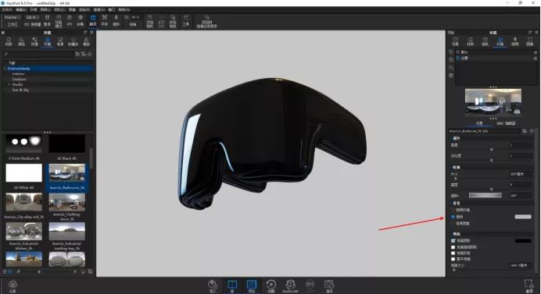Click the GPU ribbon icon

point(70,20)
